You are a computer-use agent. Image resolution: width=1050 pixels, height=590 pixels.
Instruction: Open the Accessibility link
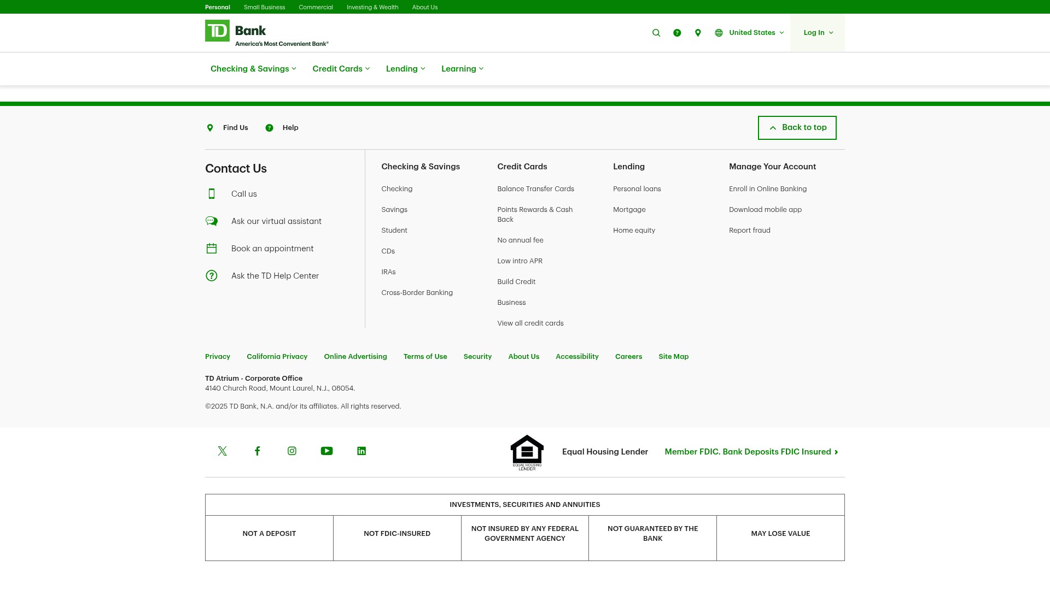577,357
